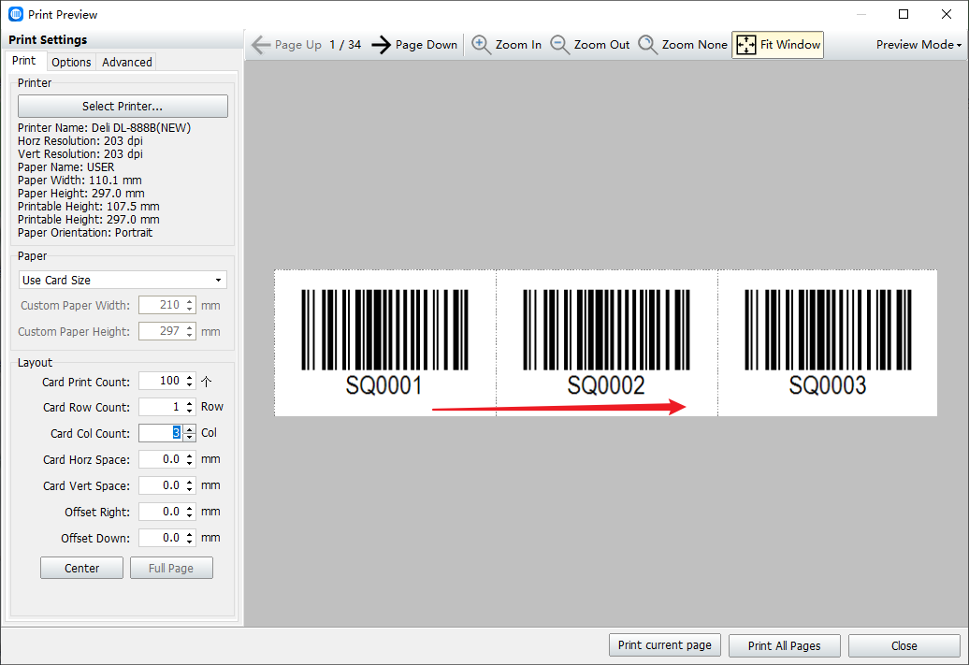Select the SQ0003 barcode label preview

tap(828, 343)
